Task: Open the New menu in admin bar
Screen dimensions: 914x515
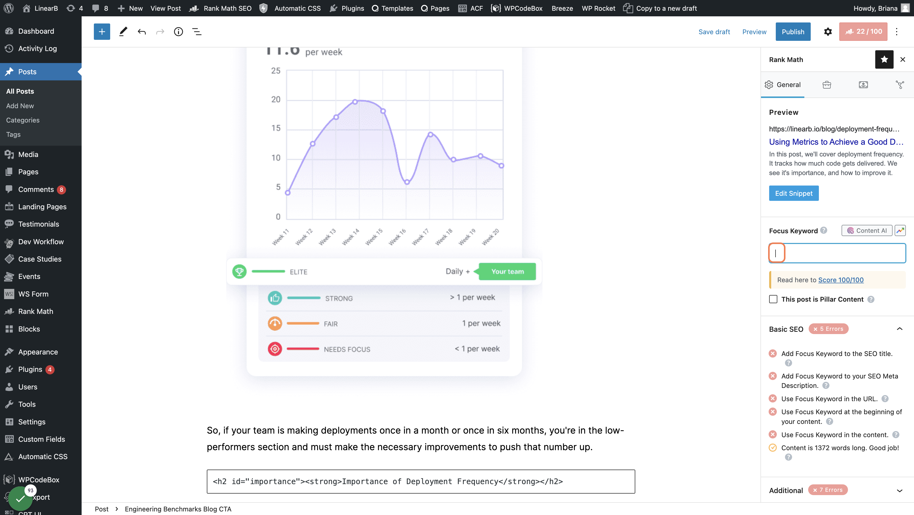Action: 130,8
